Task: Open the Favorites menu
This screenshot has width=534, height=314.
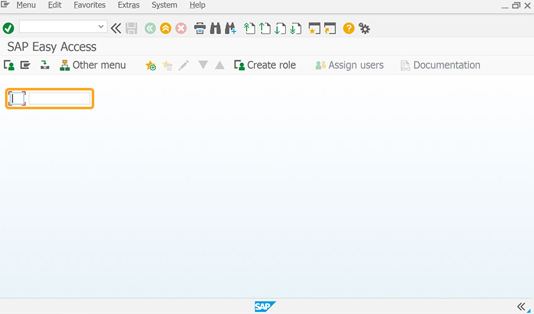Action: (90, 5)
